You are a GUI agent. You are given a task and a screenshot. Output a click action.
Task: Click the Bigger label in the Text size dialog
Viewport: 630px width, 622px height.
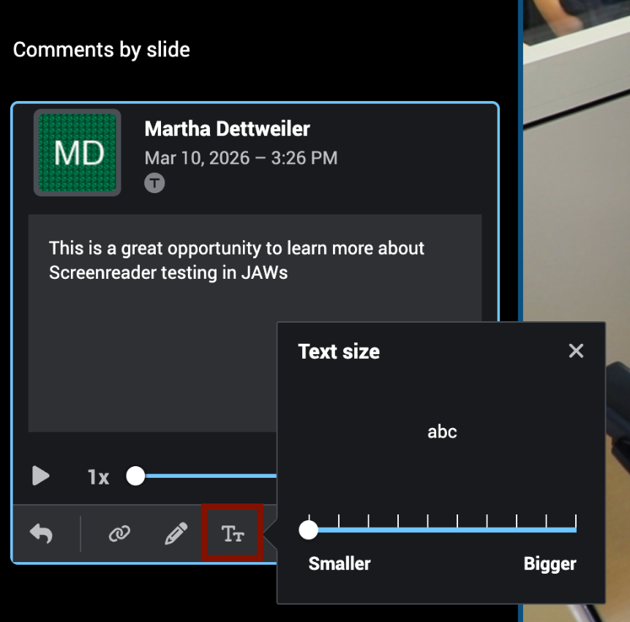pos(550,563)
